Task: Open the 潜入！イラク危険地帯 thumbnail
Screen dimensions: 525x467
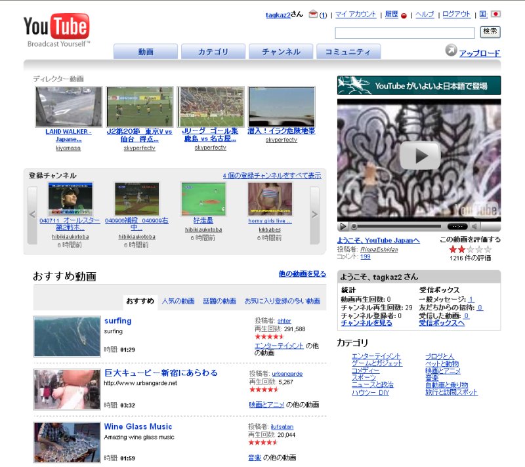Action: (282, 107)
